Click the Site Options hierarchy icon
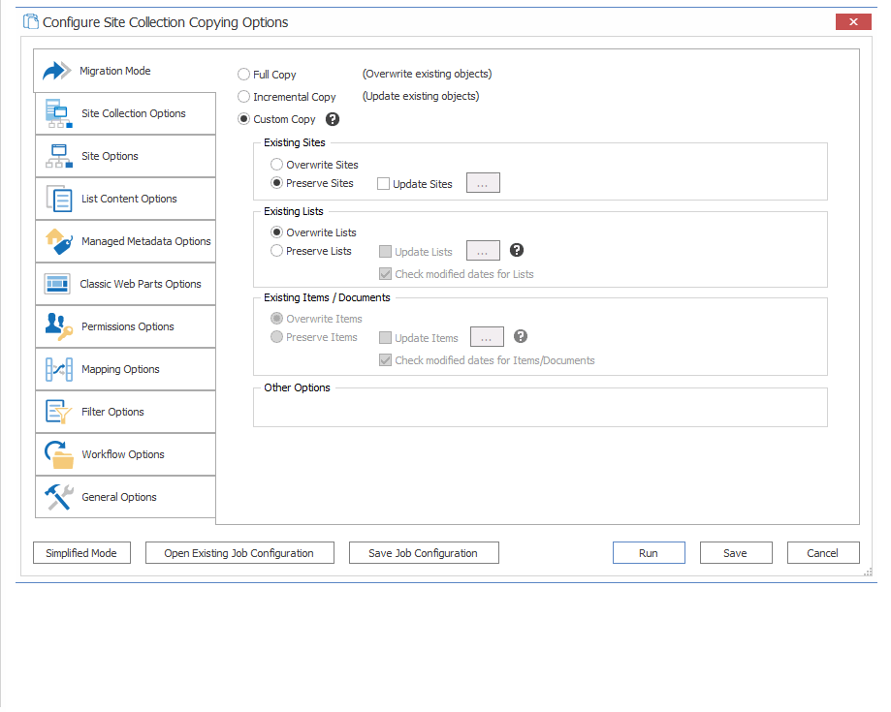This screenshot has height=712, width=891. (x=57, y=155)
